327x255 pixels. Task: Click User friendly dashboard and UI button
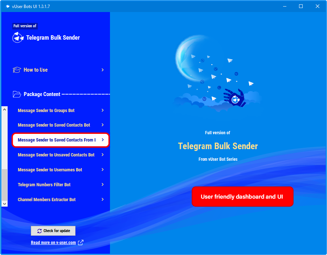(242, 197)
